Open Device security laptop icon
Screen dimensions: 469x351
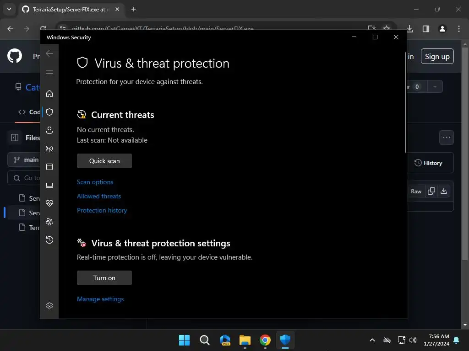point(49,186)
